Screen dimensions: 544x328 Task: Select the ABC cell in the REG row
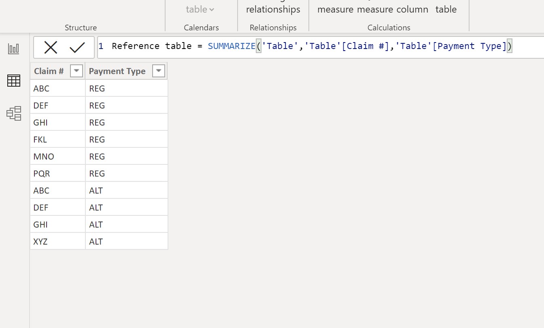pos(57,88)
